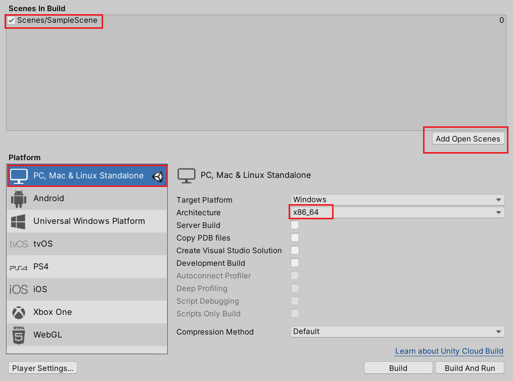Viewport: 513px width, 381px height.
Task: Select Universal Windows Platform in list
Action: pyautogui.click(x=87, y=221)
